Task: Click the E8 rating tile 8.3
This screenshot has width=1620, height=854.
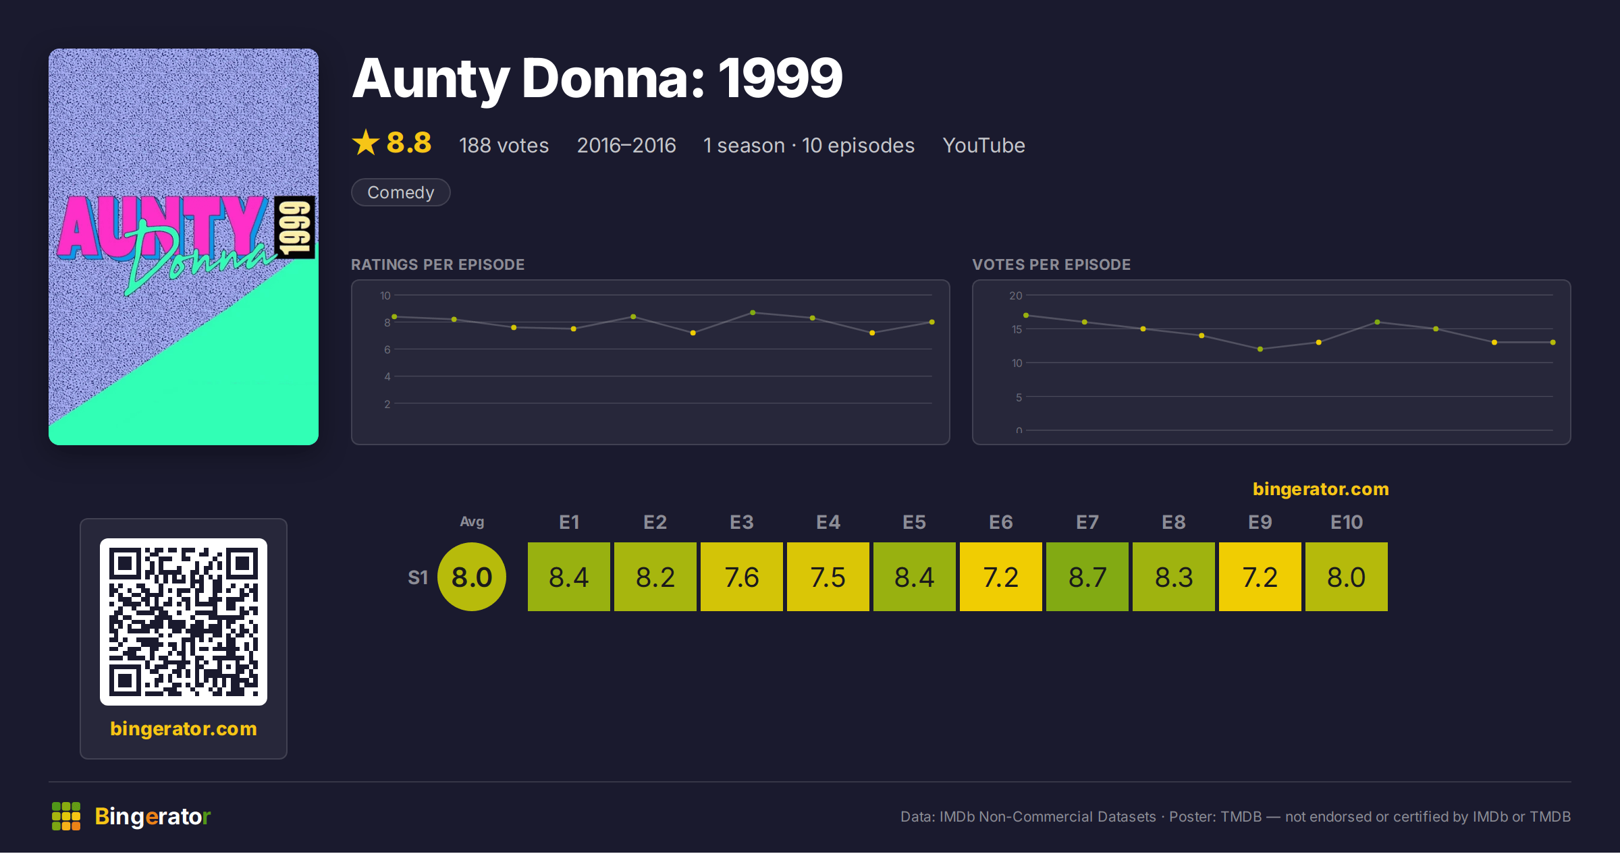Action: 1174,577
